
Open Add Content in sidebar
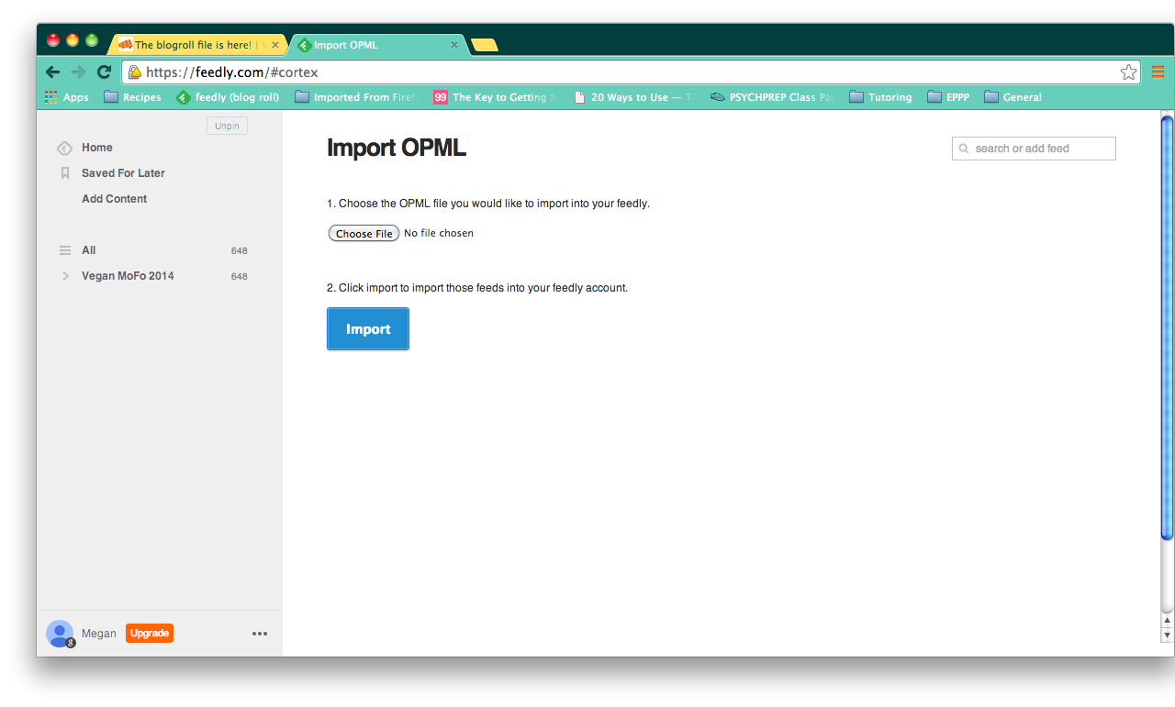[x=114, y=199]
